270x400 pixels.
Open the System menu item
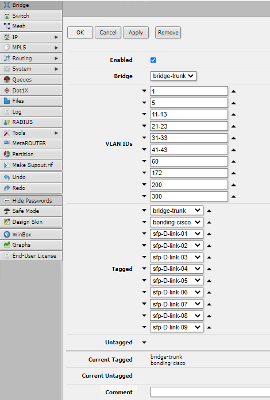point(31,69)
